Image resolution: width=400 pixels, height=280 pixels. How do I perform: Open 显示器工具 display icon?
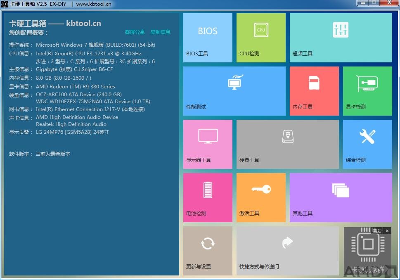[x=208, y=136]
